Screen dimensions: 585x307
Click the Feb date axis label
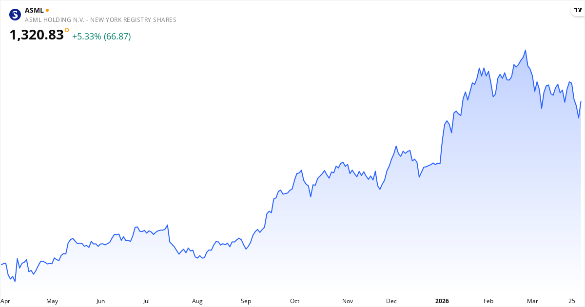[488, 301]
